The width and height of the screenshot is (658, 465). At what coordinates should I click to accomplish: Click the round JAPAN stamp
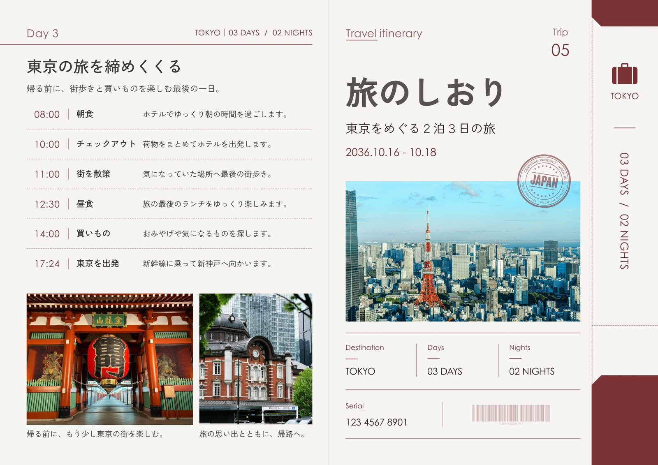point(544,181)
